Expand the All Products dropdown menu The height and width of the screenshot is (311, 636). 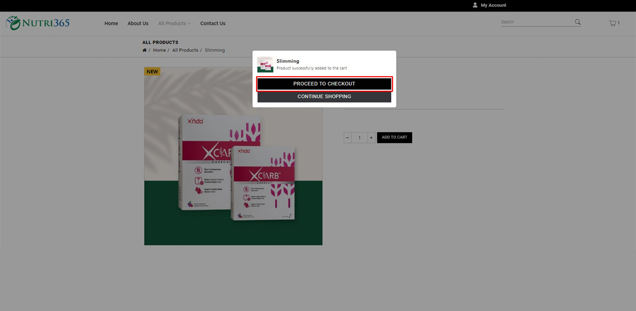(174, 23)
